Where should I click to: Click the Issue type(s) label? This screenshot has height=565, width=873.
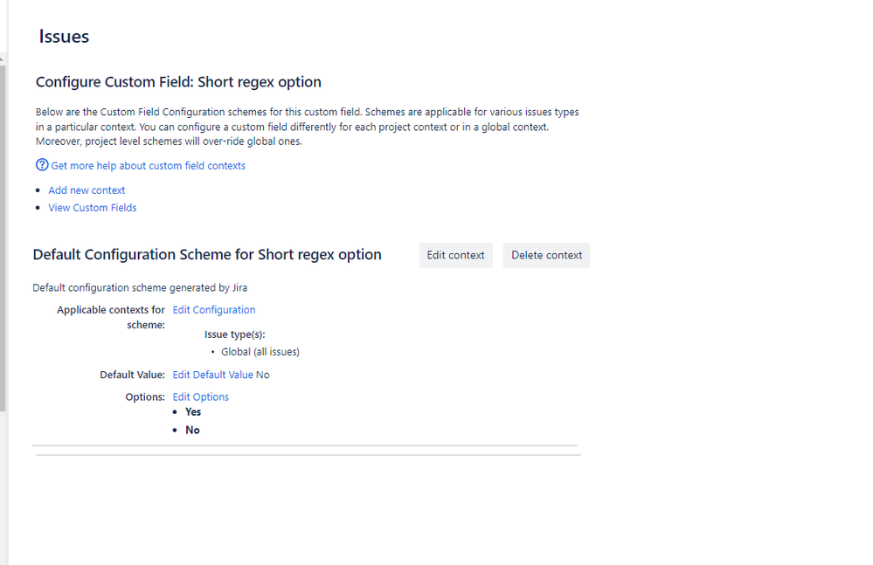point(234,334)
